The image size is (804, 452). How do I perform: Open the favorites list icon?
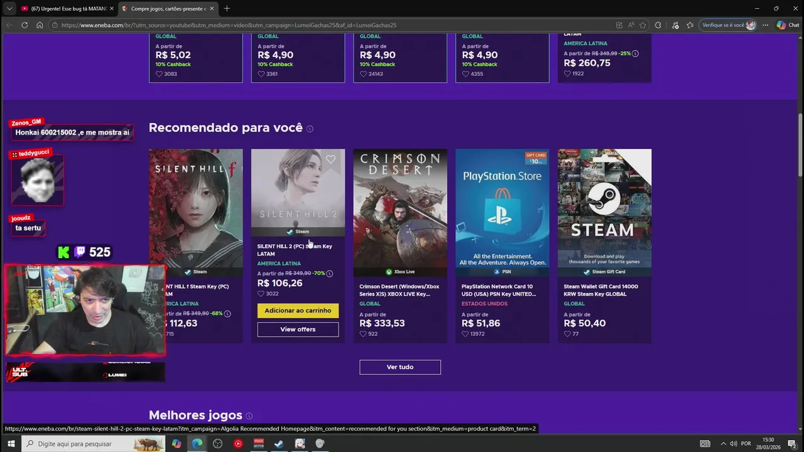pyautogui.click(x=690, y=25)
